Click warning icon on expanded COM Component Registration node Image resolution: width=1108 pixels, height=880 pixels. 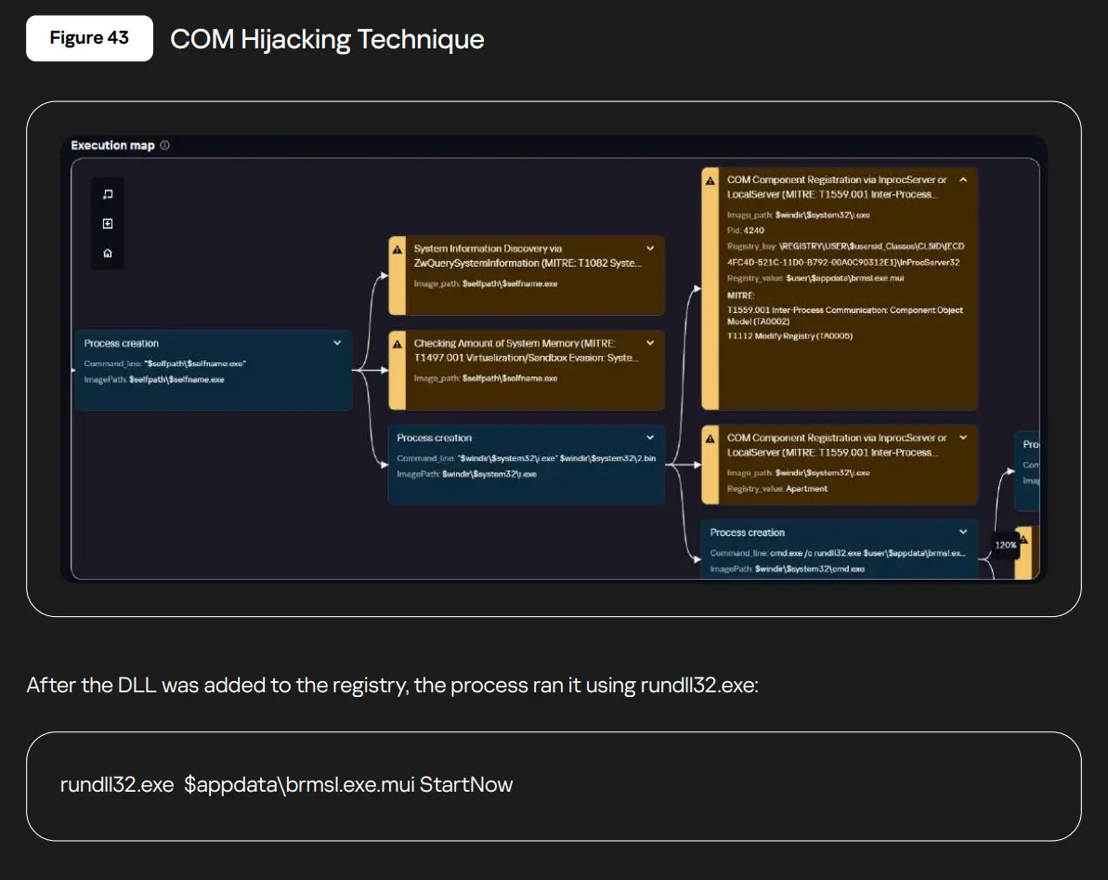click(710, 180)
